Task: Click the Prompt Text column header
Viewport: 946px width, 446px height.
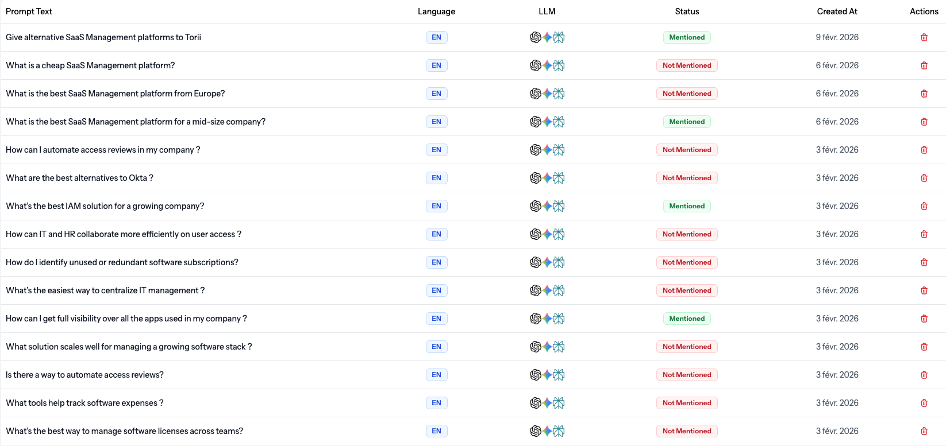Action: click(29, 11)
